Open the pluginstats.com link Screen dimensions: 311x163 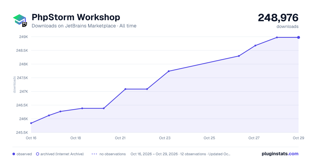pos(280,154)
